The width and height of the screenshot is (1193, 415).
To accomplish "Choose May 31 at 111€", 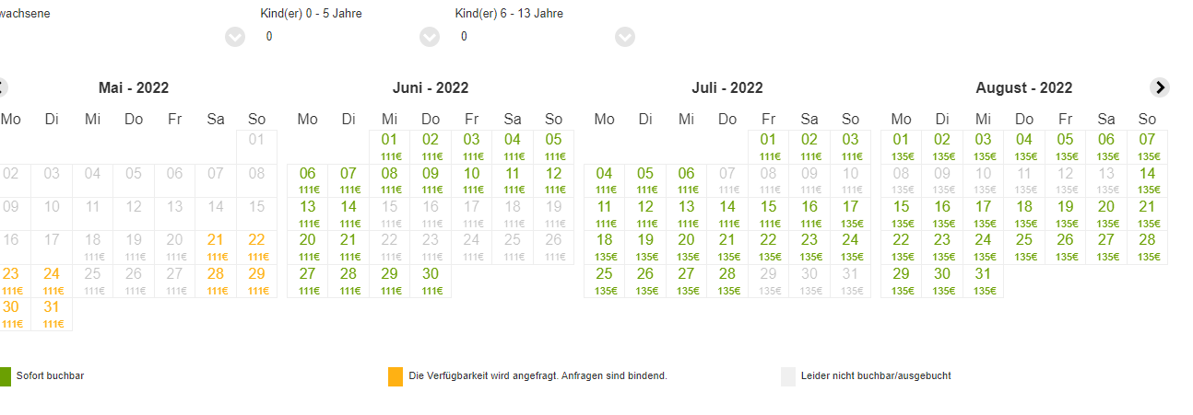I will [x=52, y=315].
